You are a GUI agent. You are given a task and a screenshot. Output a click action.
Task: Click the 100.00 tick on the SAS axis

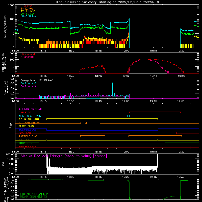tap(10, 154)
